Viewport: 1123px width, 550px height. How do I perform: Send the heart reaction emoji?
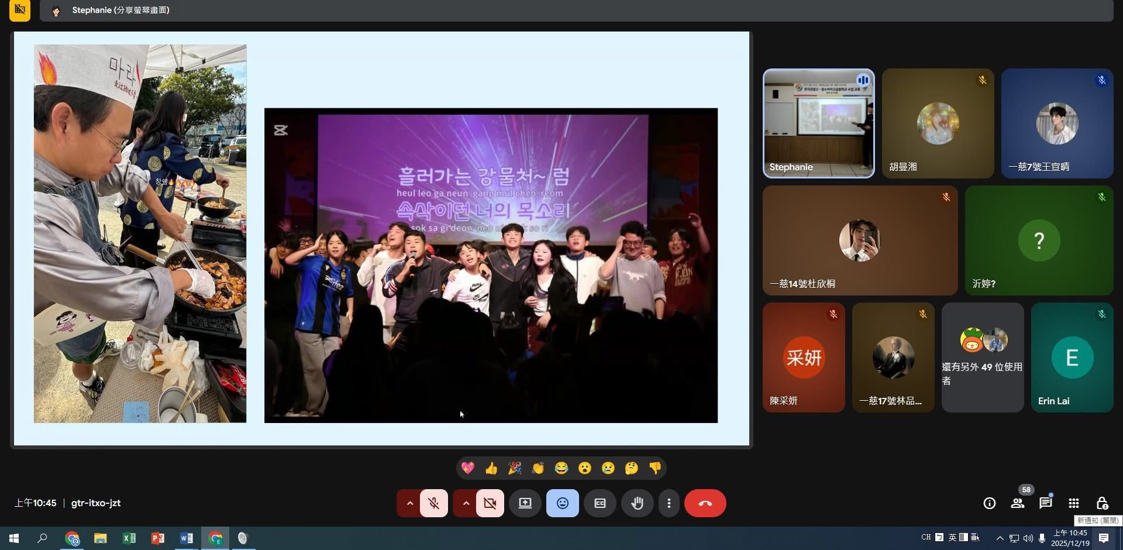467,467
